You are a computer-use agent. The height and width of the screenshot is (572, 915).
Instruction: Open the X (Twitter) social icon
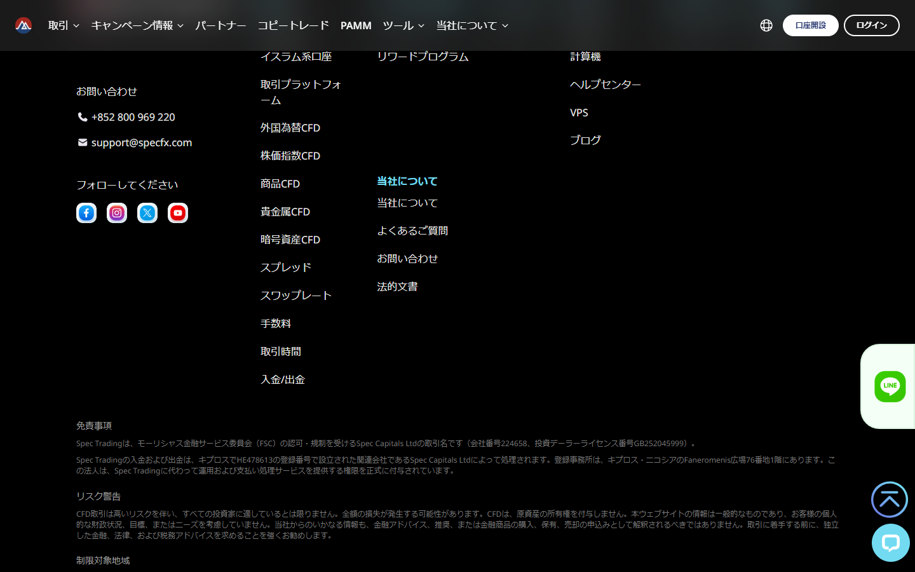(x=147, y=213)
